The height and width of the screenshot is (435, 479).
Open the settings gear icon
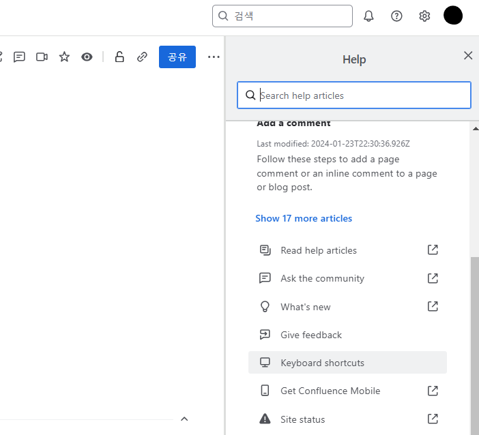[x=424, y=16]
